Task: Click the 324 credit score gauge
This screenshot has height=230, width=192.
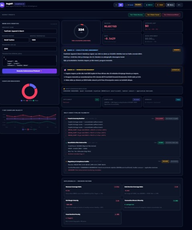Action: (81, 31)
